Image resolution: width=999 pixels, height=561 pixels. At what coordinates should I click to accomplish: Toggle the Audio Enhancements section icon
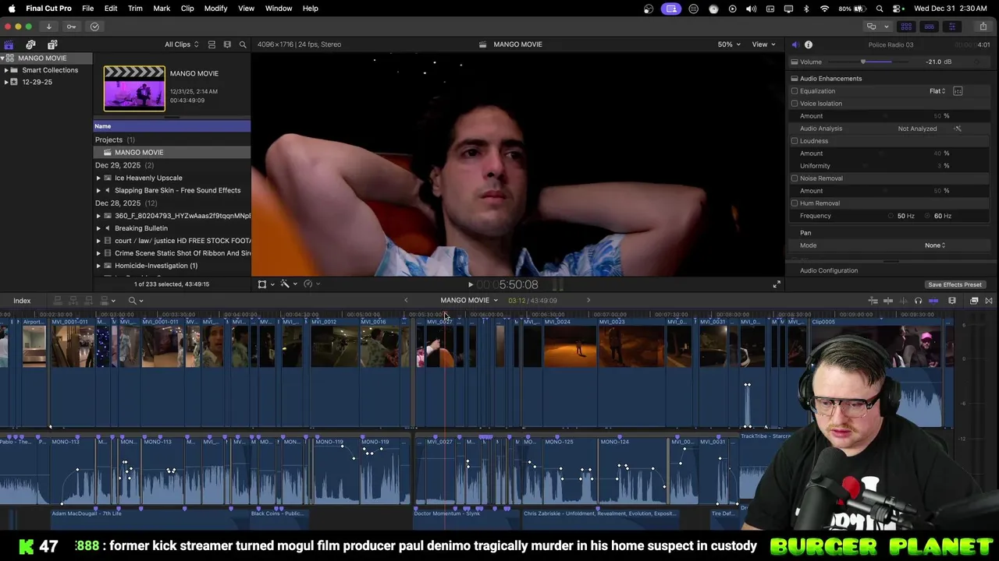click(795, 79)
